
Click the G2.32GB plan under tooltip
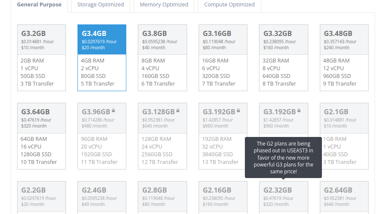(283, 197)
